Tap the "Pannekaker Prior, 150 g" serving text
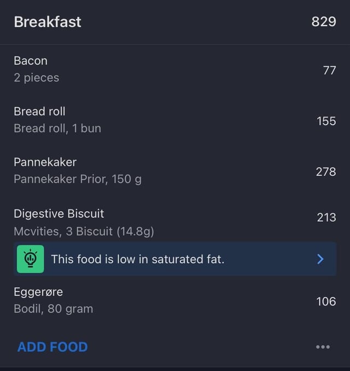Viewport: 350px width, 371px height. [x=78, y=179]
